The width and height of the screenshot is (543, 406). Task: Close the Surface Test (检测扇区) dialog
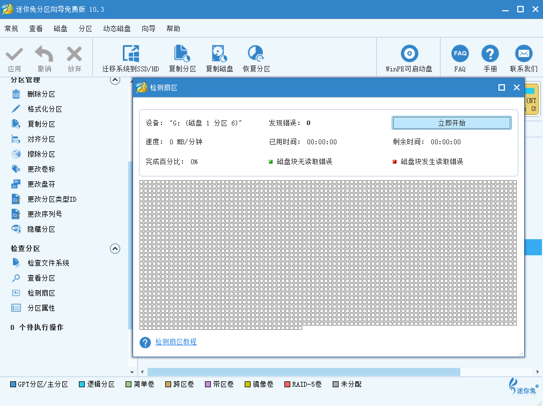point(517,87)
